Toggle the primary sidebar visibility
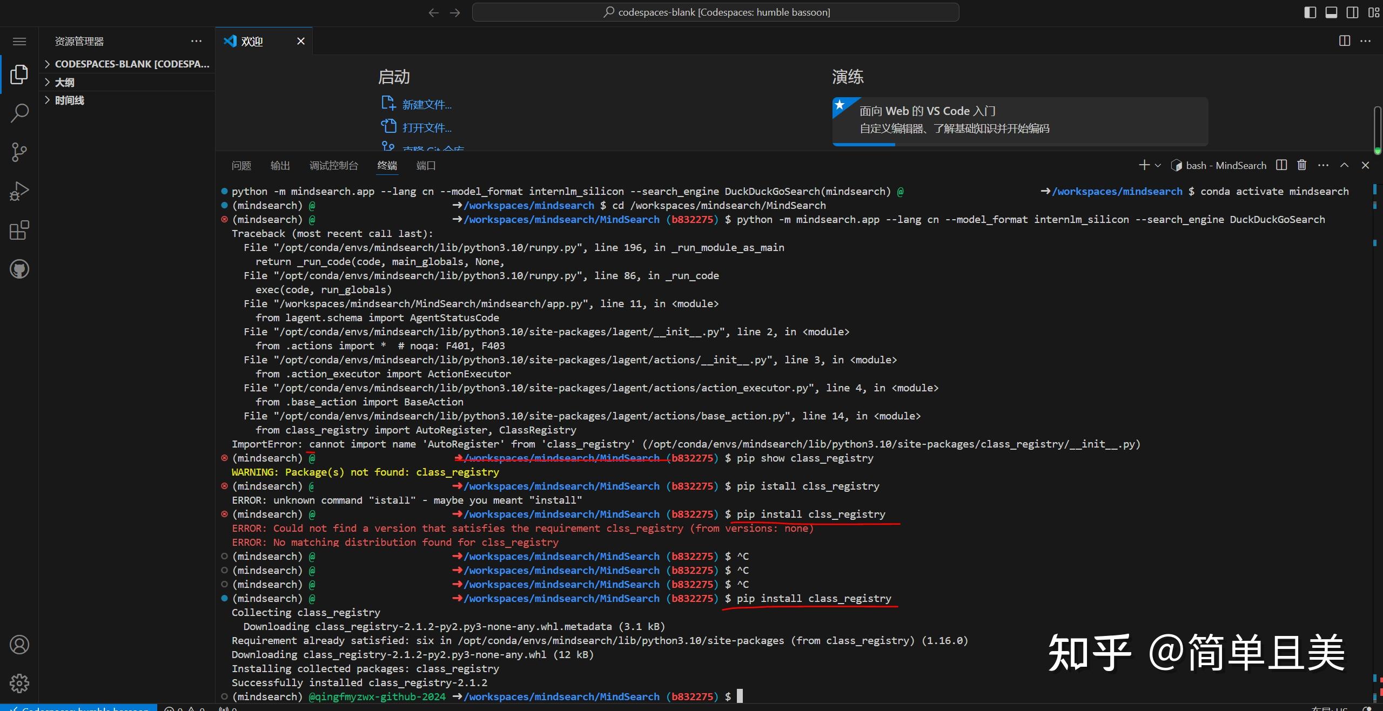The height and width of the screenshot is (711, 1383). (1310, 12)
